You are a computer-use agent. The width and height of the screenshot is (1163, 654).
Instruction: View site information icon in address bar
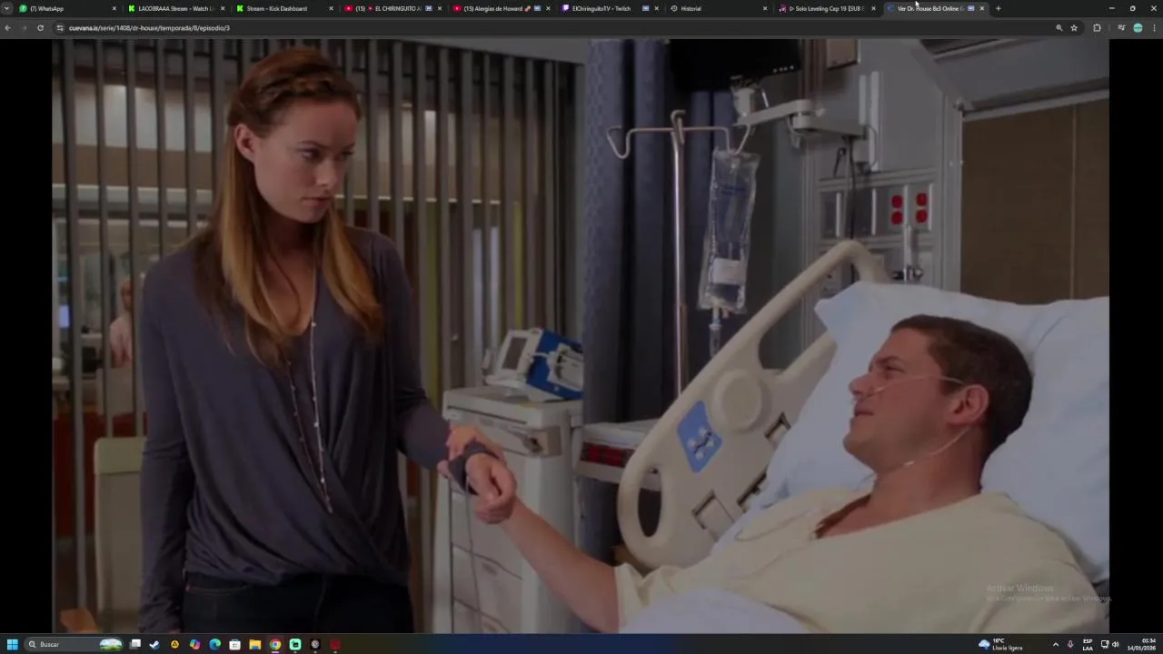point(60,28)
